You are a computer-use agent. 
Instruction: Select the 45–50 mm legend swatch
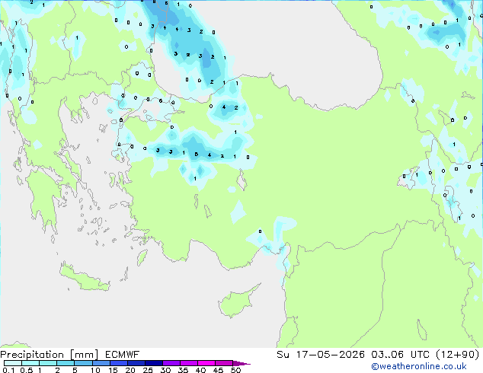tap(224, 363)
